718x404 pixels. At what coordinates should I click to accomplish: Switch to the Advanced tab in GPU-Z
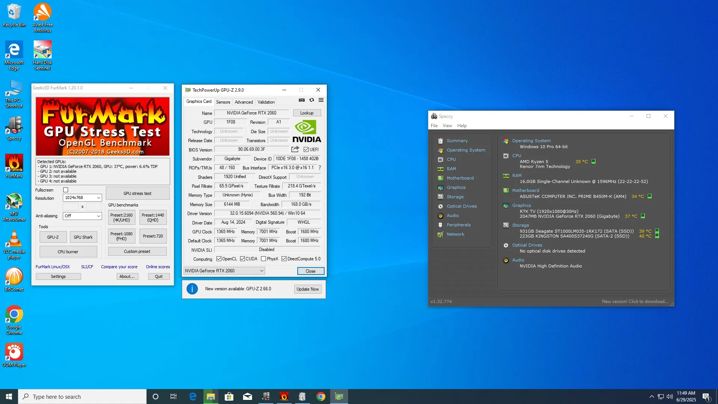pos(244,102)
